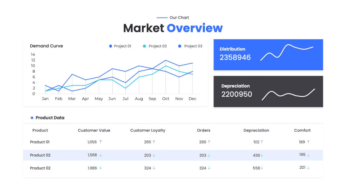Click the Oct label on the x-axis
Screen dimensions: 346x194
tap(166, 99)
